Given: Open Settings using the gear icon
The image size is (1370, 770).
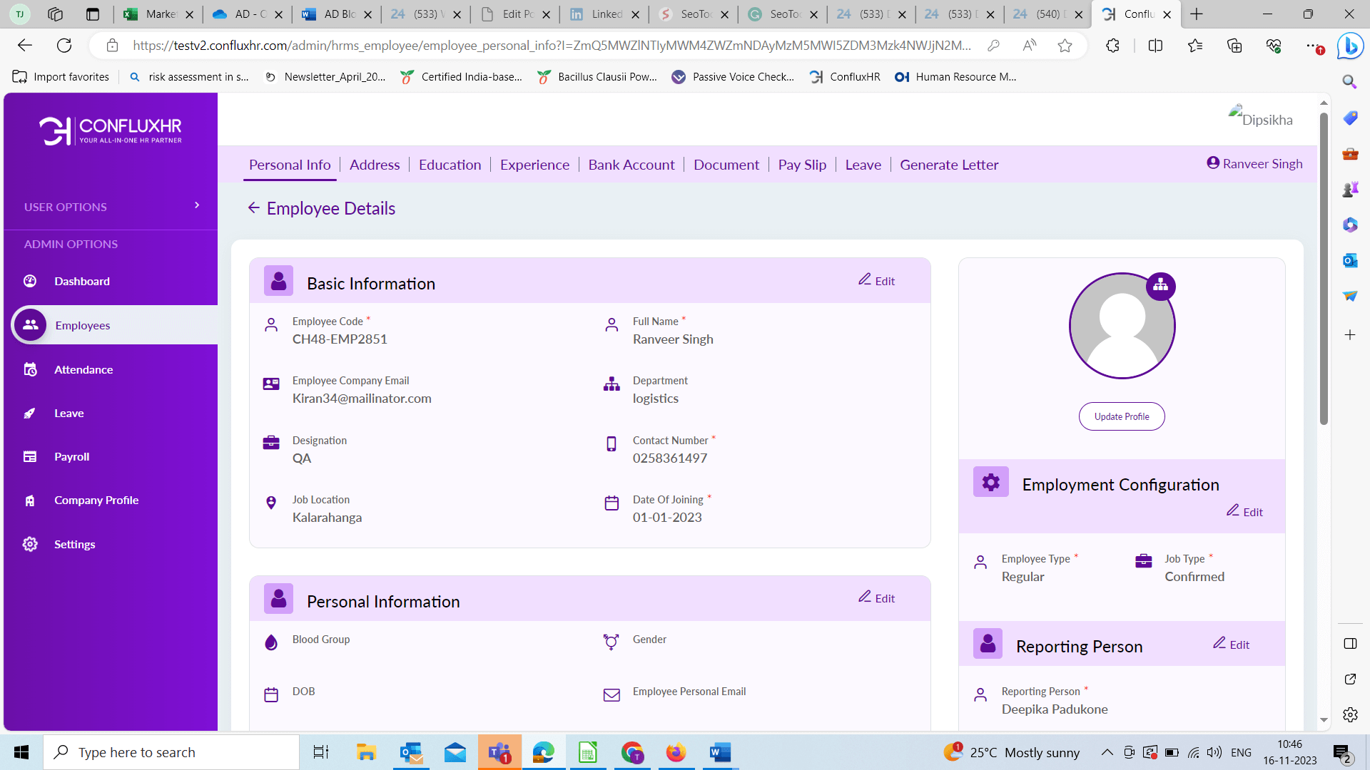Looking at the screenshot, I should (30, 544).
